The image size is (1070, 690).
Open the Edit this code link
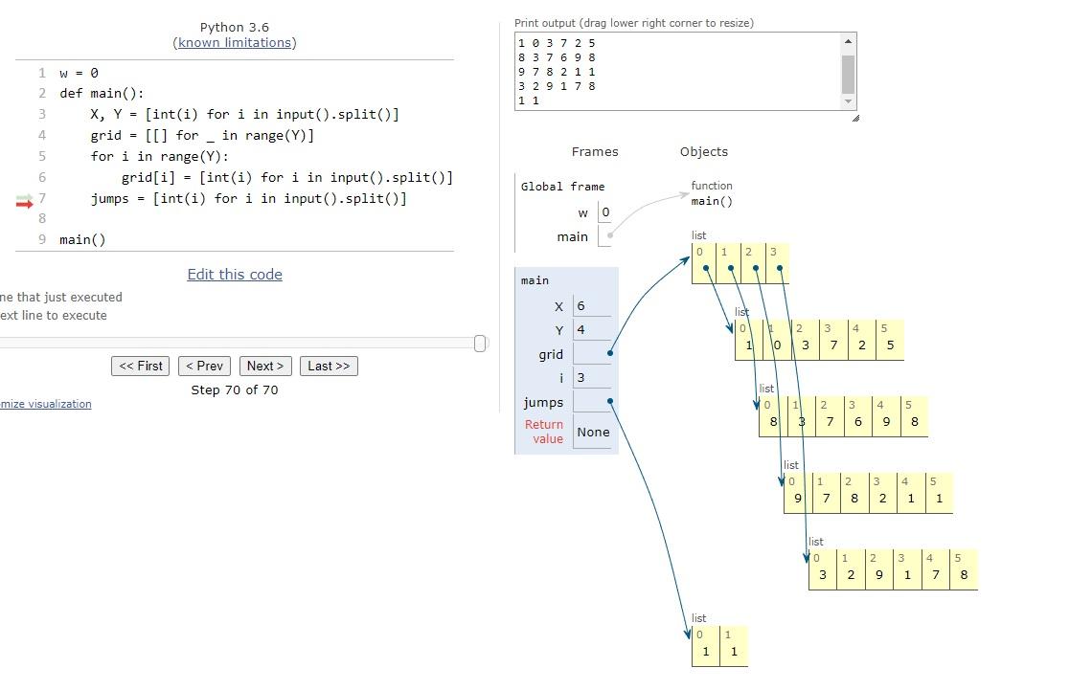235,275
